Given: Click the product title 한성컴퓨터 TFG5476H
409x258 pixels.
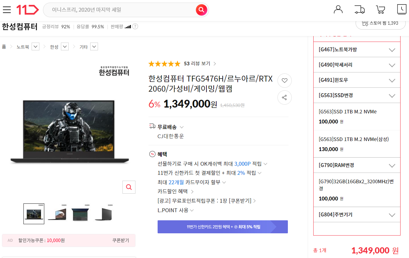Looking at the screenshot, I should click(210, 84).
